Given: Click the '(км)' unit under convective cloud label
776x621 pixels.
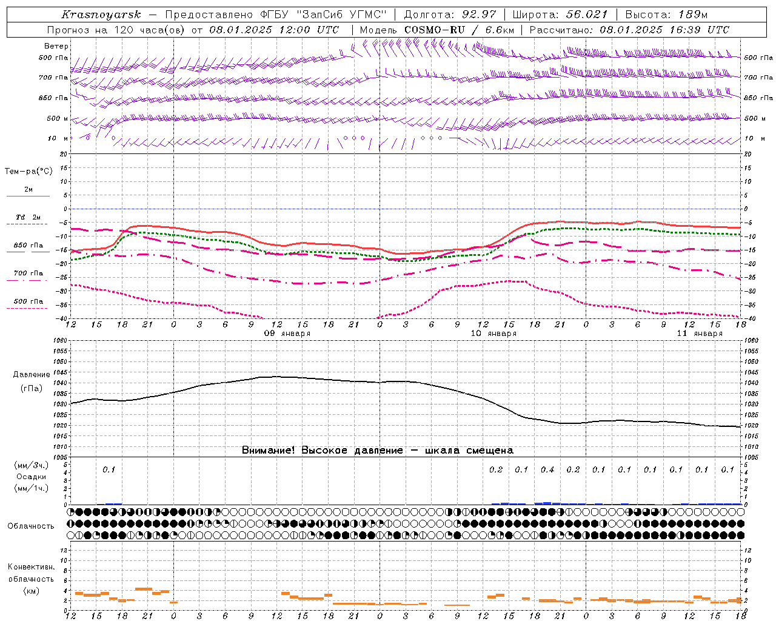Looking at the screenshot, I should click(32, 591).
